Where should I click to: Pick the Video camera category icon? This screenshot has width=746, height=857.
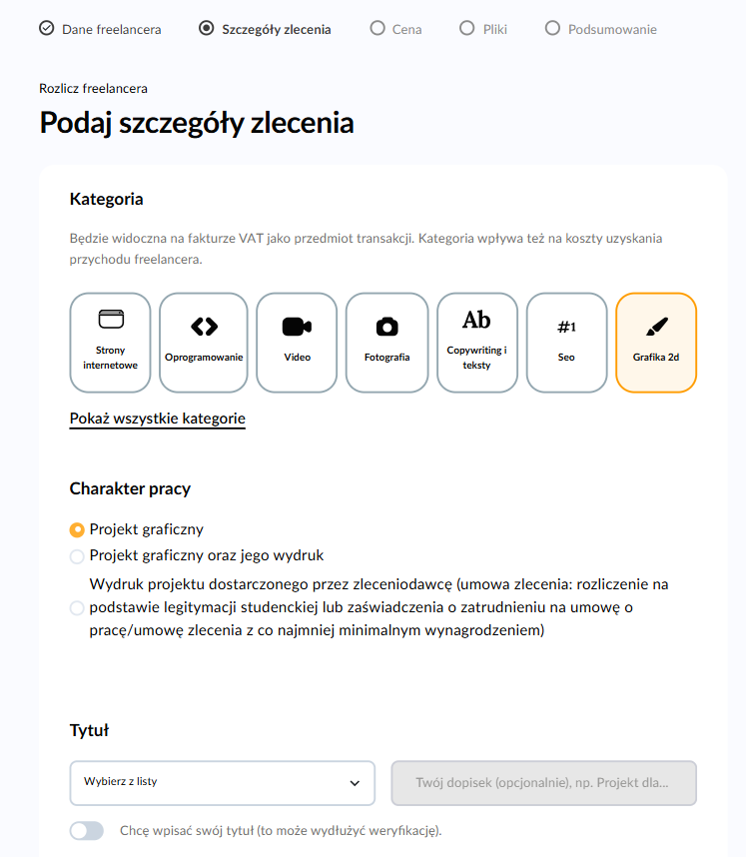pyautogui.click(x=297, y=327)
